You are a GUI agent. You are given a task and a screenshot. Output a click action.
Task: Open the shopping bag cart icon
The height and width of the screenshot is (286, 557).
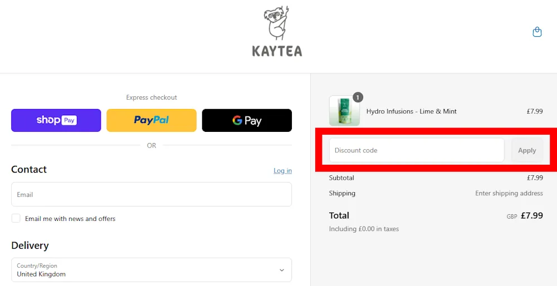pos(537,32)
